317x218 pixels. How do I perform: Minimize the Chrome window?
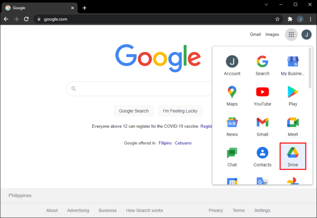pyautogui.click(x=281, y=5)
